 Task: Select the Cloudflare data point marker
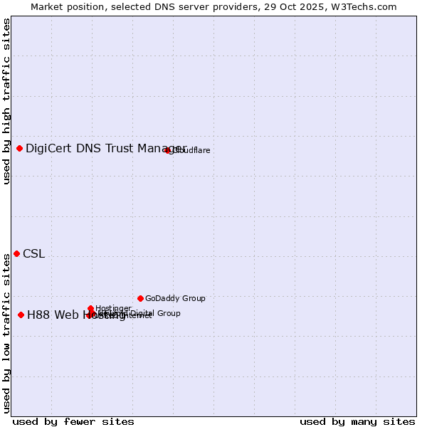pyautogui.click(x=168, y=150)
